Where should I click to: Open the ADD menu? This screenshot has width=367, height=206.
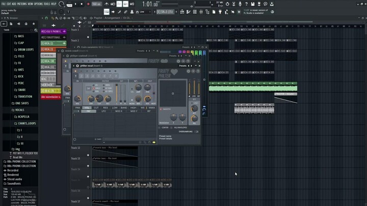coord(14,4)
